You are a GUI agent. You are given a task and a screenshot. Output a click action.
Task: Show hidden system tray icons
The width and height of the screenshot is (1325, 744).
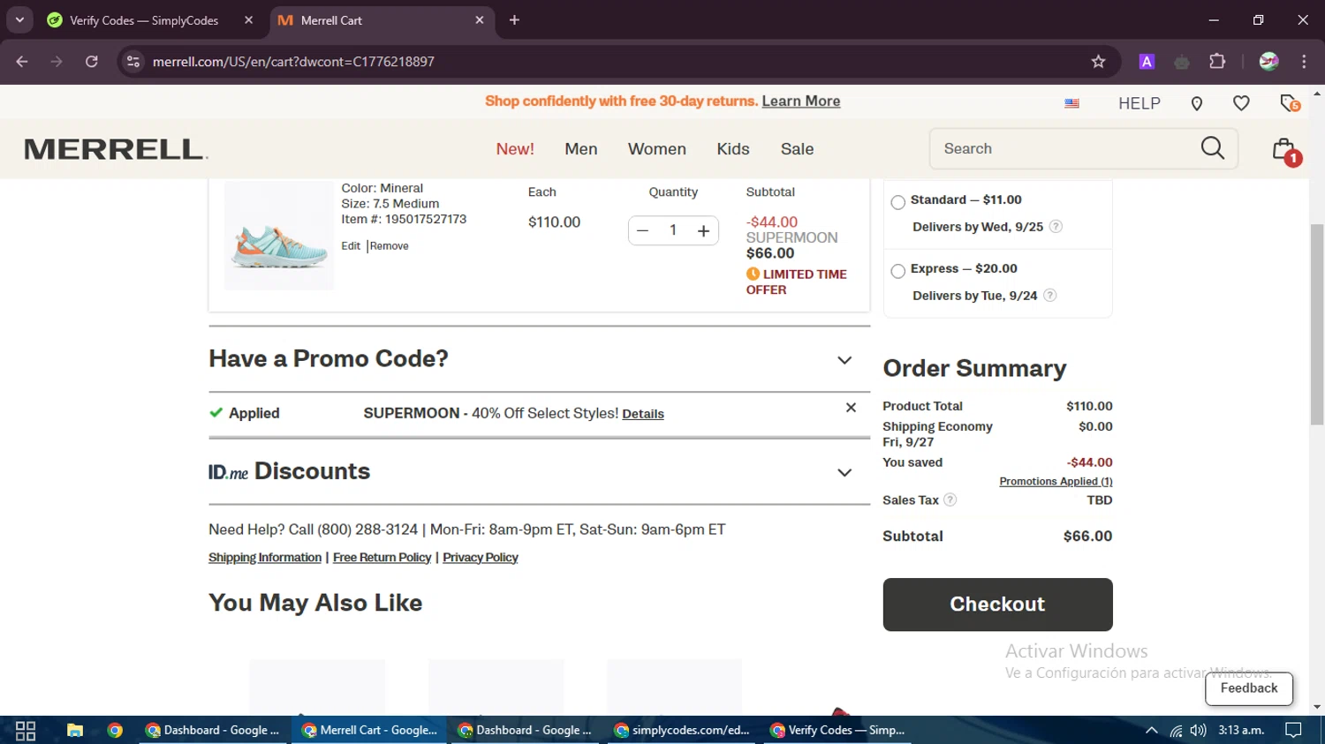tap(1151, 731)
